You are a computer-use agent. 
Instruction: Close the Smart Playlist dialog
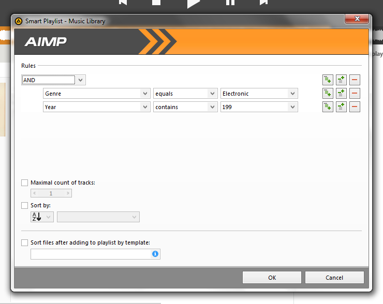[x=357, y=19]
